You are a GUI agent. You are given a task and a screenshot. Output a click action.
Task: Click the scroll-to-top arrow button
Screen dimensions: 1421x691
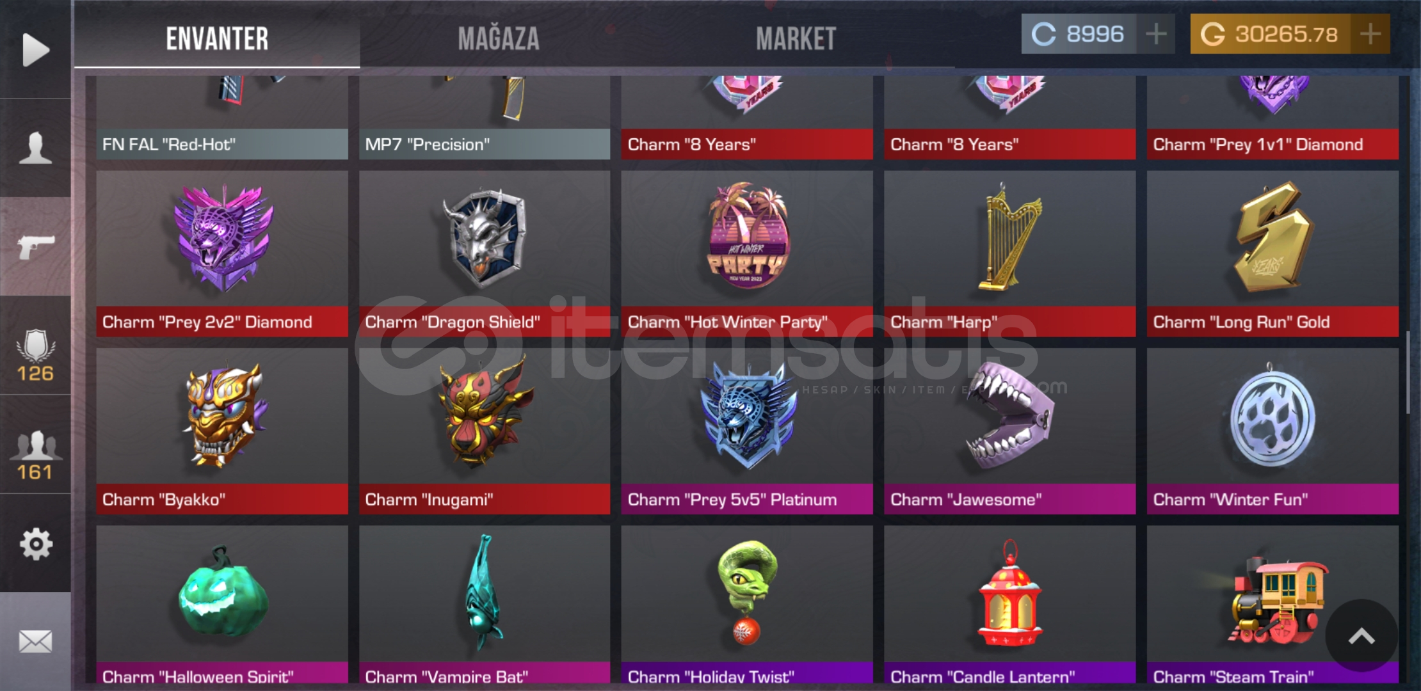(1361, 636)
